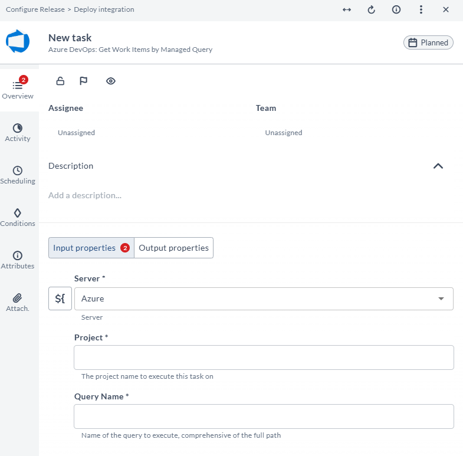Open the Attach. sidebar section

click(18, 303)
